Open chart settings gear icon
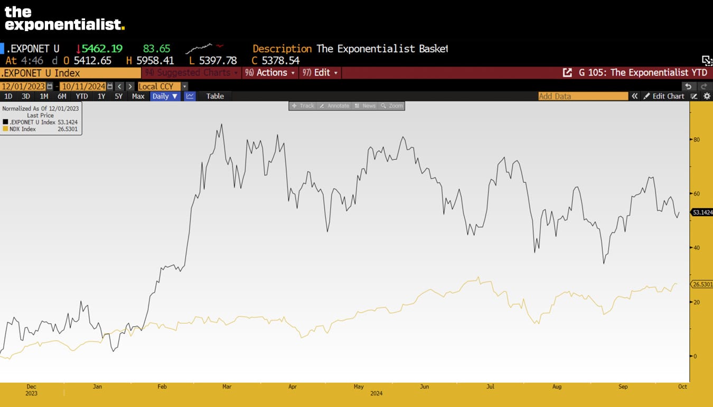The image size is (713, 407). 707,96
